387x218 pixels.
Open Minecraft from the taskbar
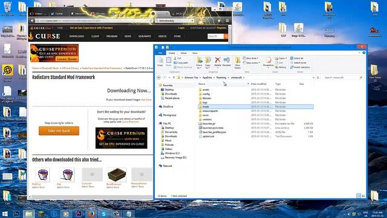click(x=41, y=214)
